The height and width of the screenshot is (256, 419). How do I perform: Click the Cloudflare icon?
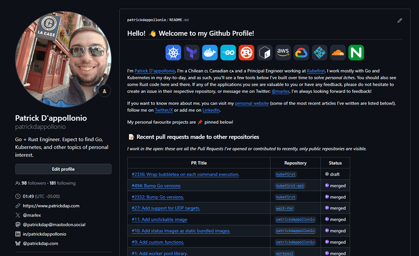(337, 52)
